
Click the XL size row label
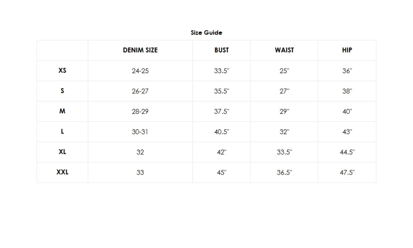tap(62, 152)
